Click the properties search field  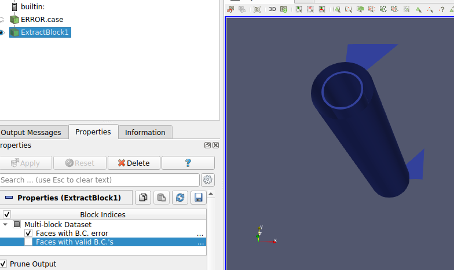(x=100, y=180)
